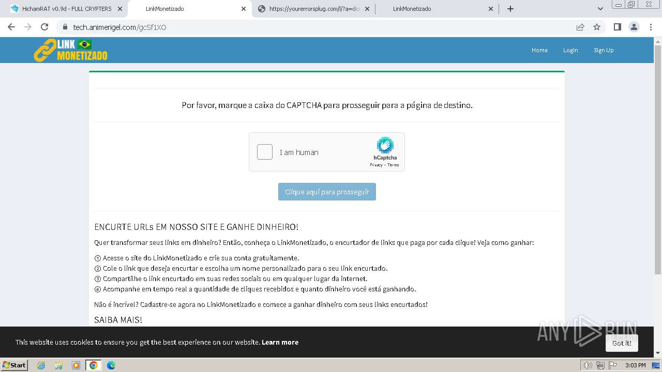
Task: Expand the tab search dropdown
Action: click(600, 9)
